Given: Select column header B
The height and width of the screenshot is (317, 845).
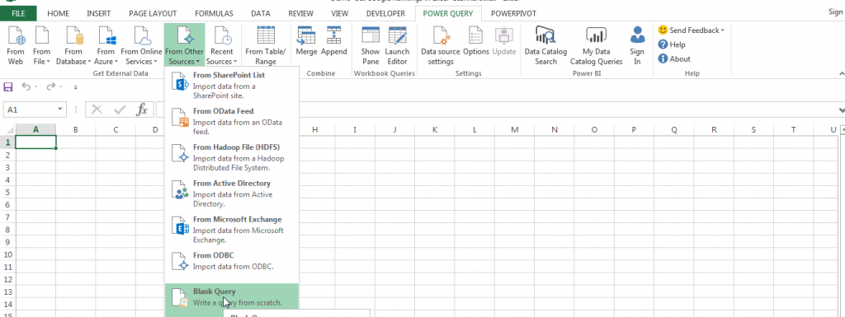Looking at the screenshot, I should [75, 129].
